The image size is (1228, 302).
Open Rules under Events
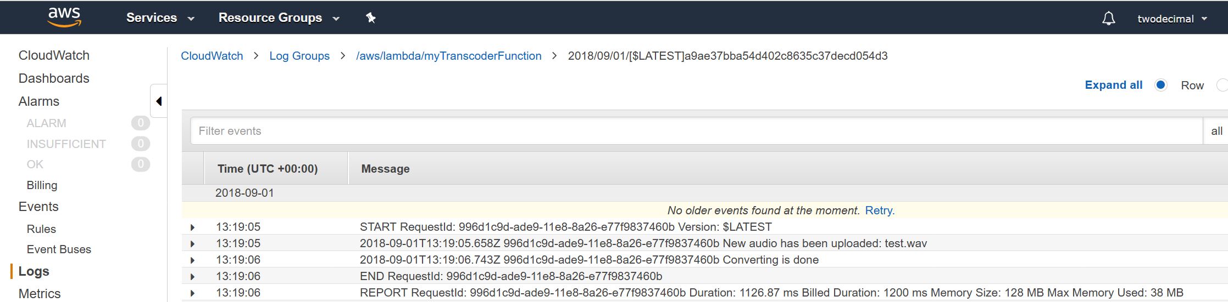[x=41, y=229]
